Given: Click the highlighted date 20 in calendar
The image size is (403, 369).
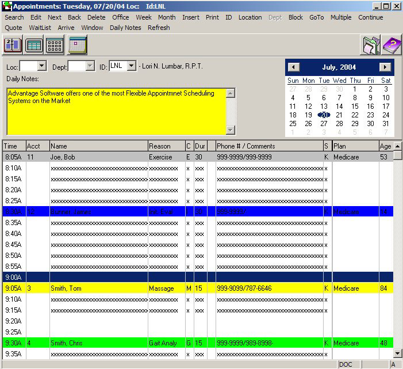Looking at the screenshot, I should tap(324, 115).
